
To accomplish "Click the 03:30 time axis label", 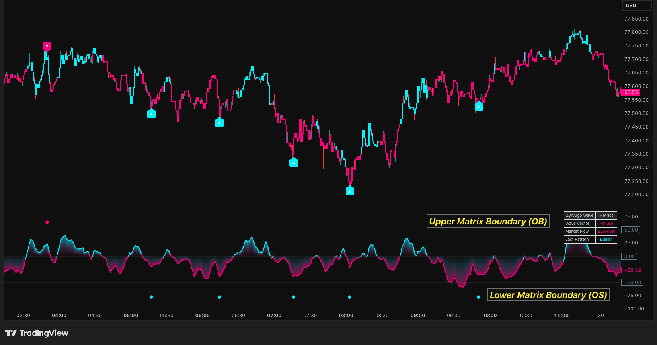I will [23, 316].
